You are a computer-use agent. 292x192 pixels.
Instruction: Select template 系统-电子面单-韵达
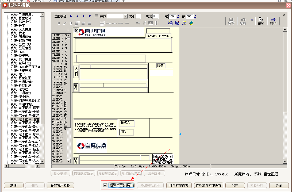pos(25,127)
